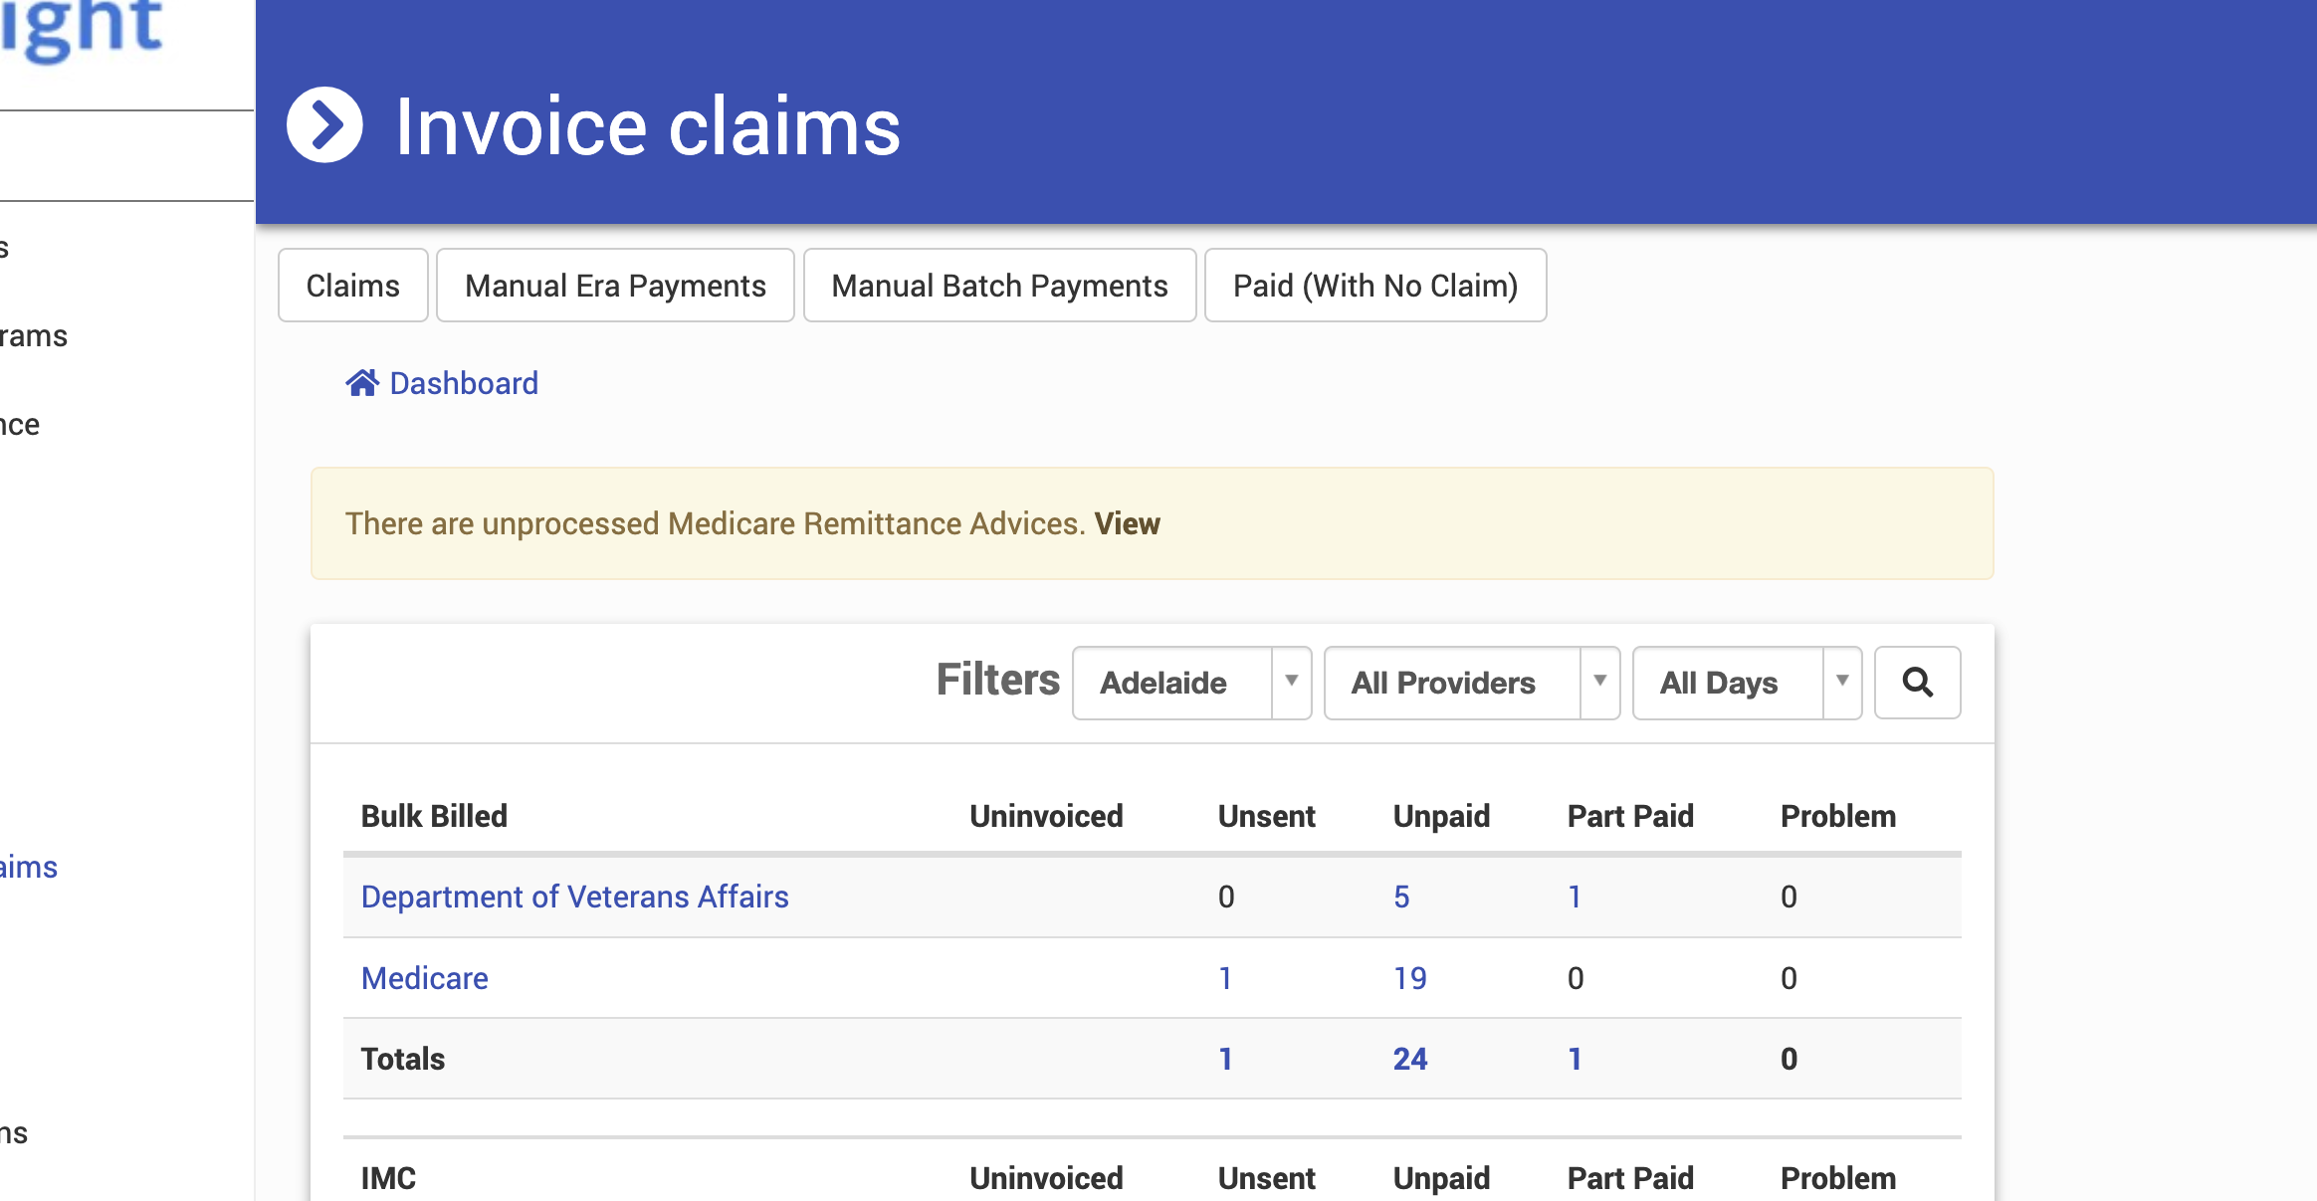Click the Totals unpaid count 24

[x=1409, y=1059]
